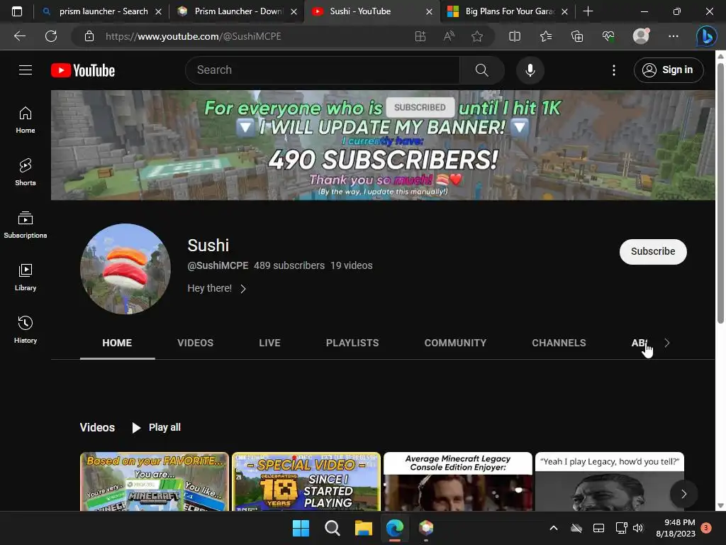Open YouTube settings three-dot menu

pyautogui.click(x=614, y=70)
